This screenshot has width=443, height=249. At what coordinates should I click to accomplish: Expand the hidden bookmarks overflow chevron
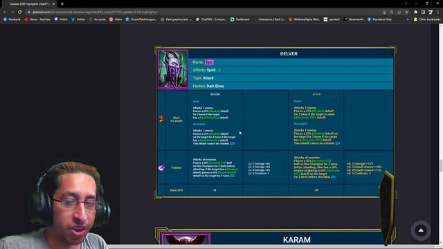(408, 19)
